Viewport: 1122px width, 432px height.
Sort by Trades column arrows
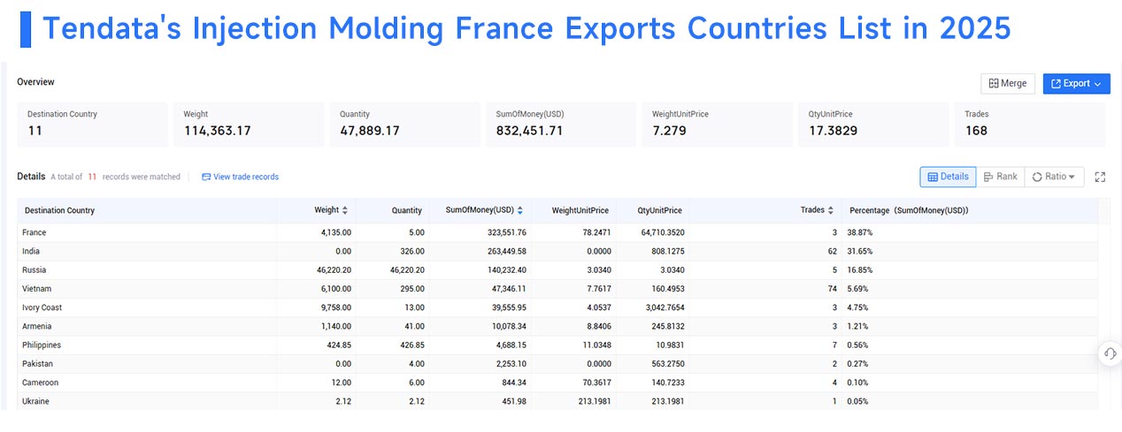coord(831,210)
